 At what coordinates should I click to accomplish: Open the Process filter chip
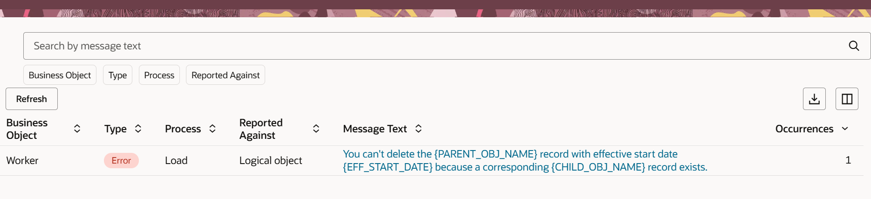[x=159, y=75]
